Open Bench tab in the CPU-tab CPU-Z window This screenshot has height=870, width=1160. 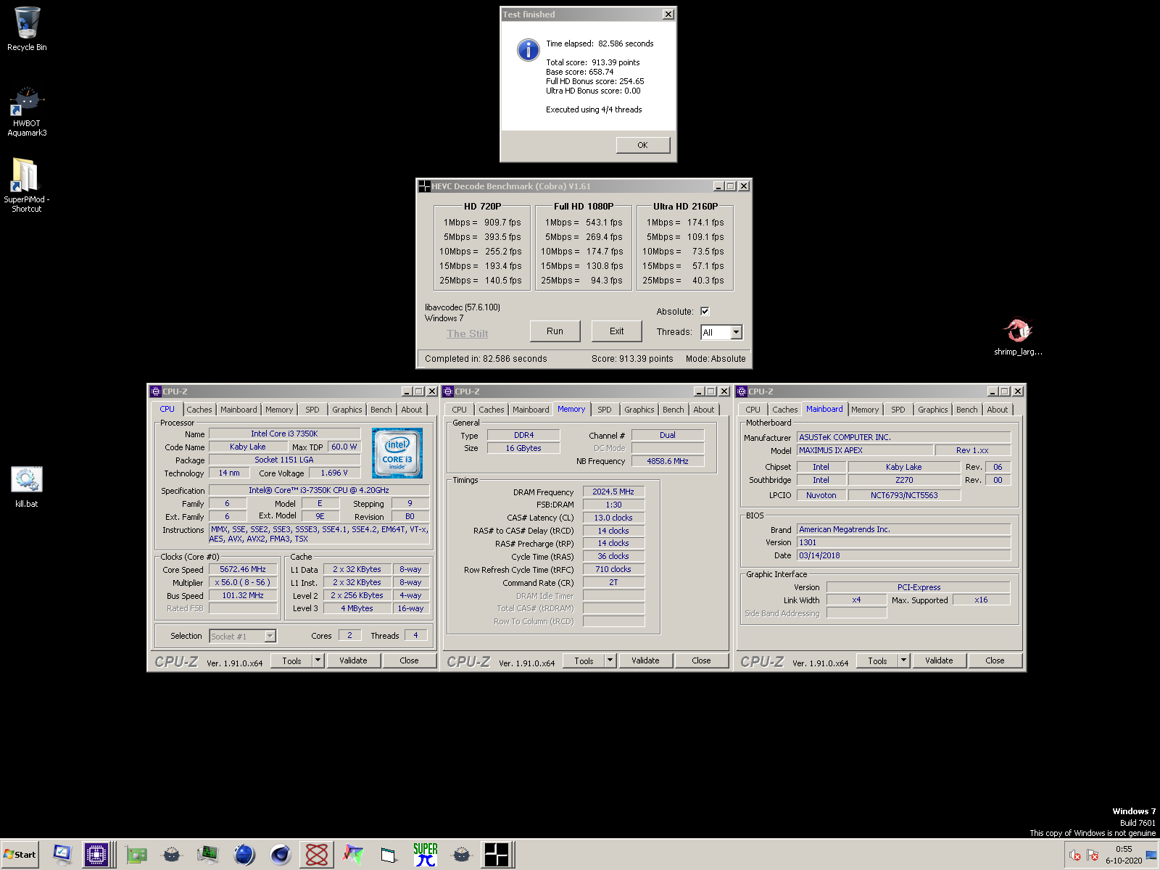381,410
